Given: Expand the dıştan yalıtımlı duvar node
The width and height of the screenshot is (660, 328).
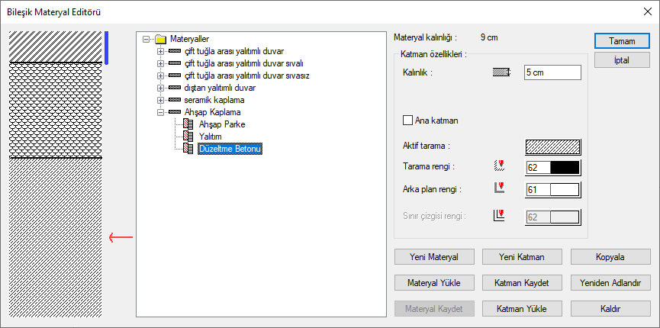Looking at the screenshot, I should click(x=160, y=88).
